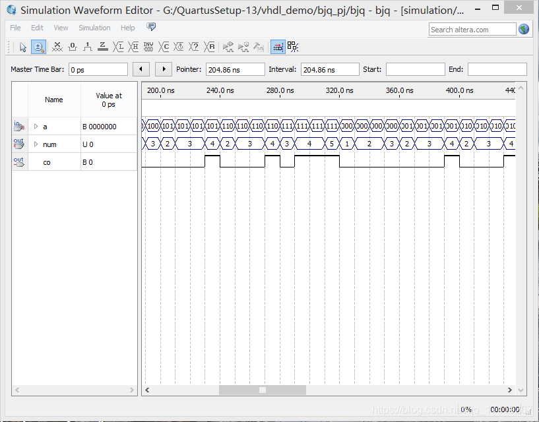Click value 'U 0' of signal num
The image size is (539, 422).
click(x=88, y=144)
